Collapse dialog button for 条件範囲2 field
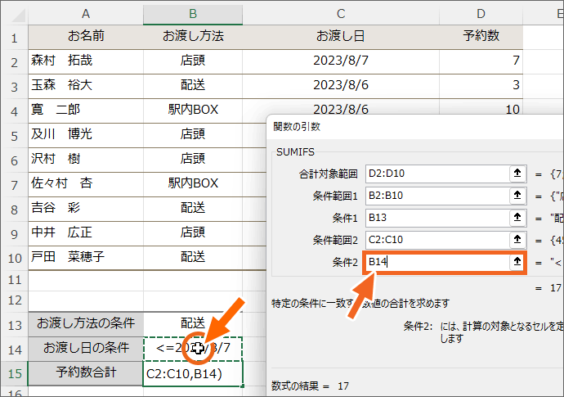 coord(517,240)
